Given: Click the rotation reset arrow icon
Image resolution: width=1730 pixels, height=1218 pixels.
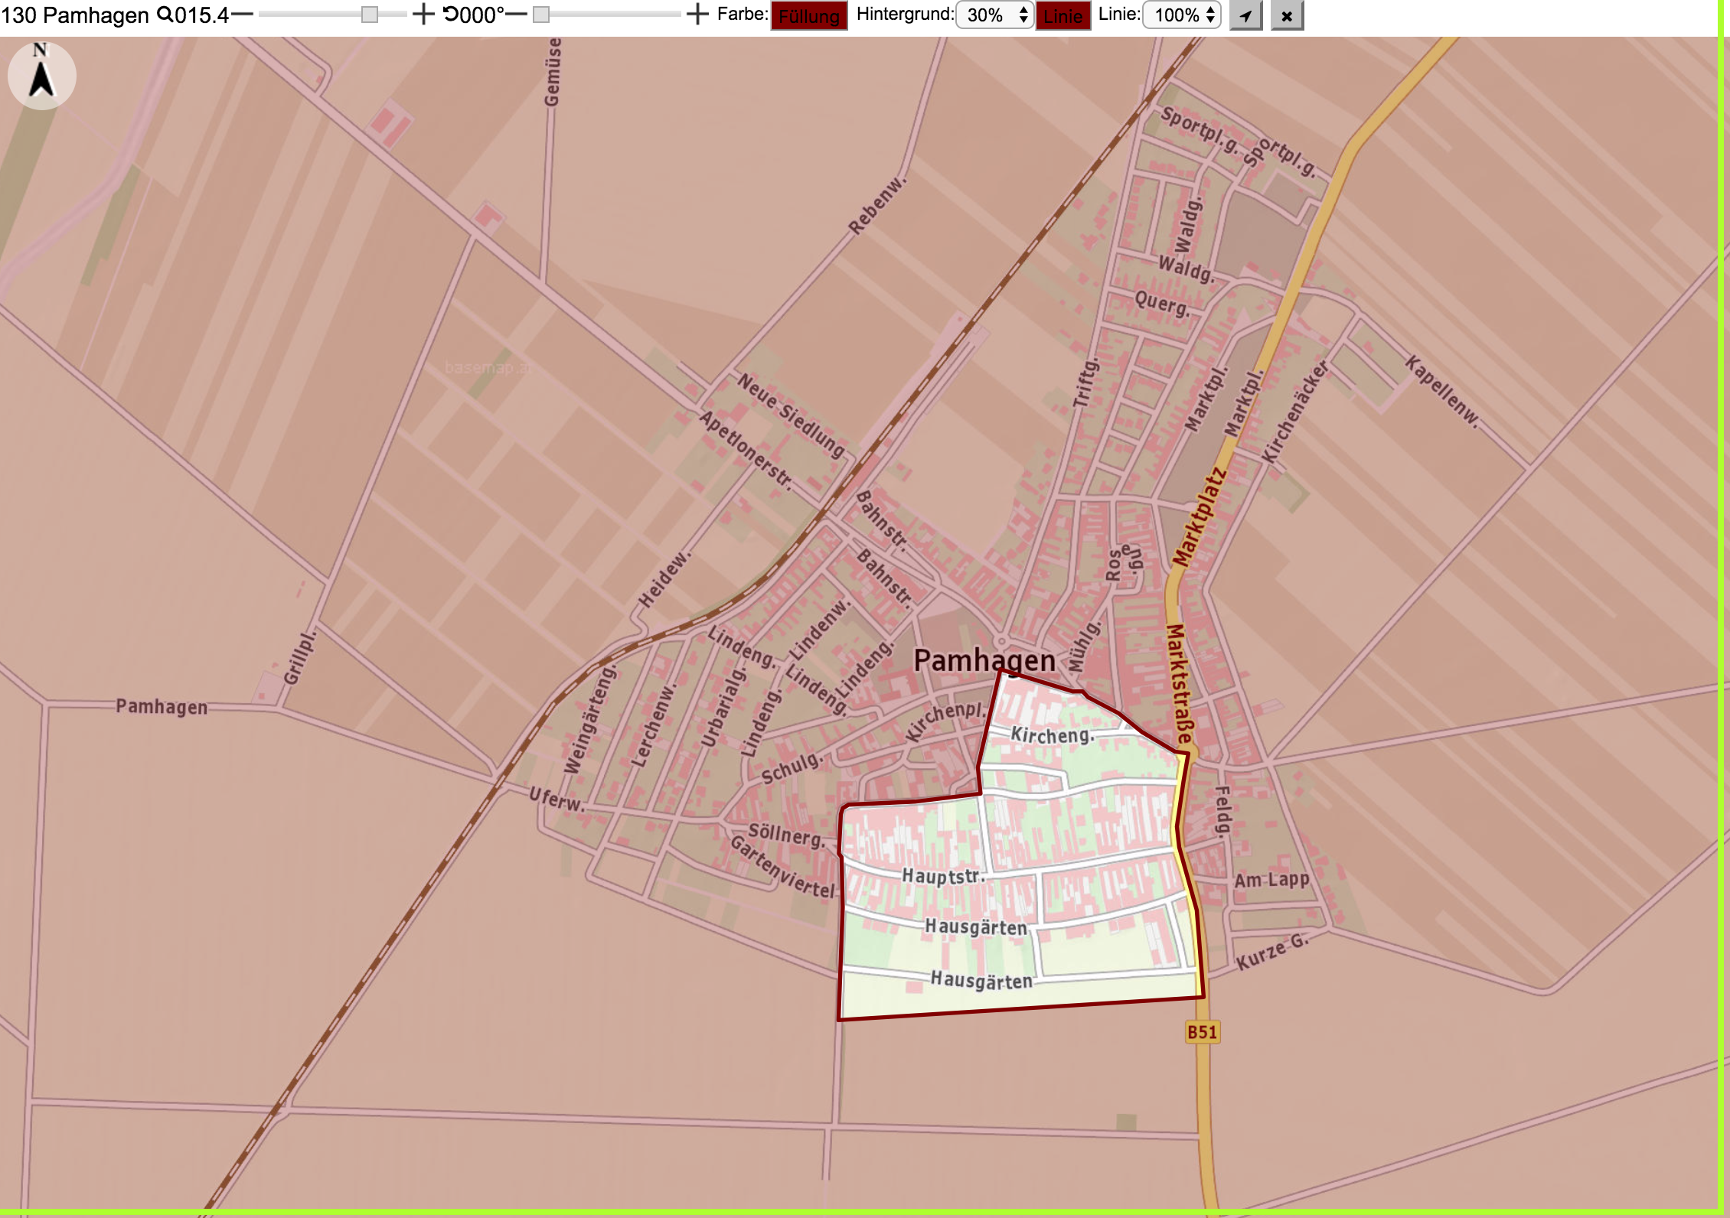Looking at the screenshot, I should click(x=451, y=15).
